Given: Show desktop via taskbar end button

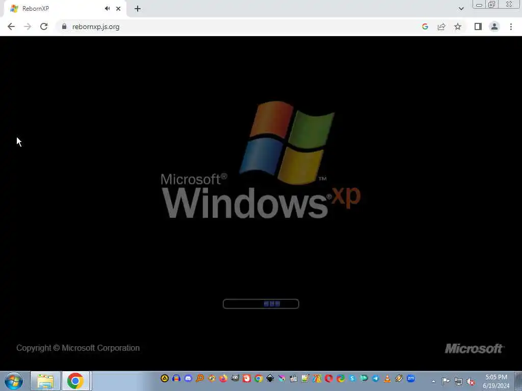Looking at the screenshot, I should pyautogui.click(x=518, y=381).
